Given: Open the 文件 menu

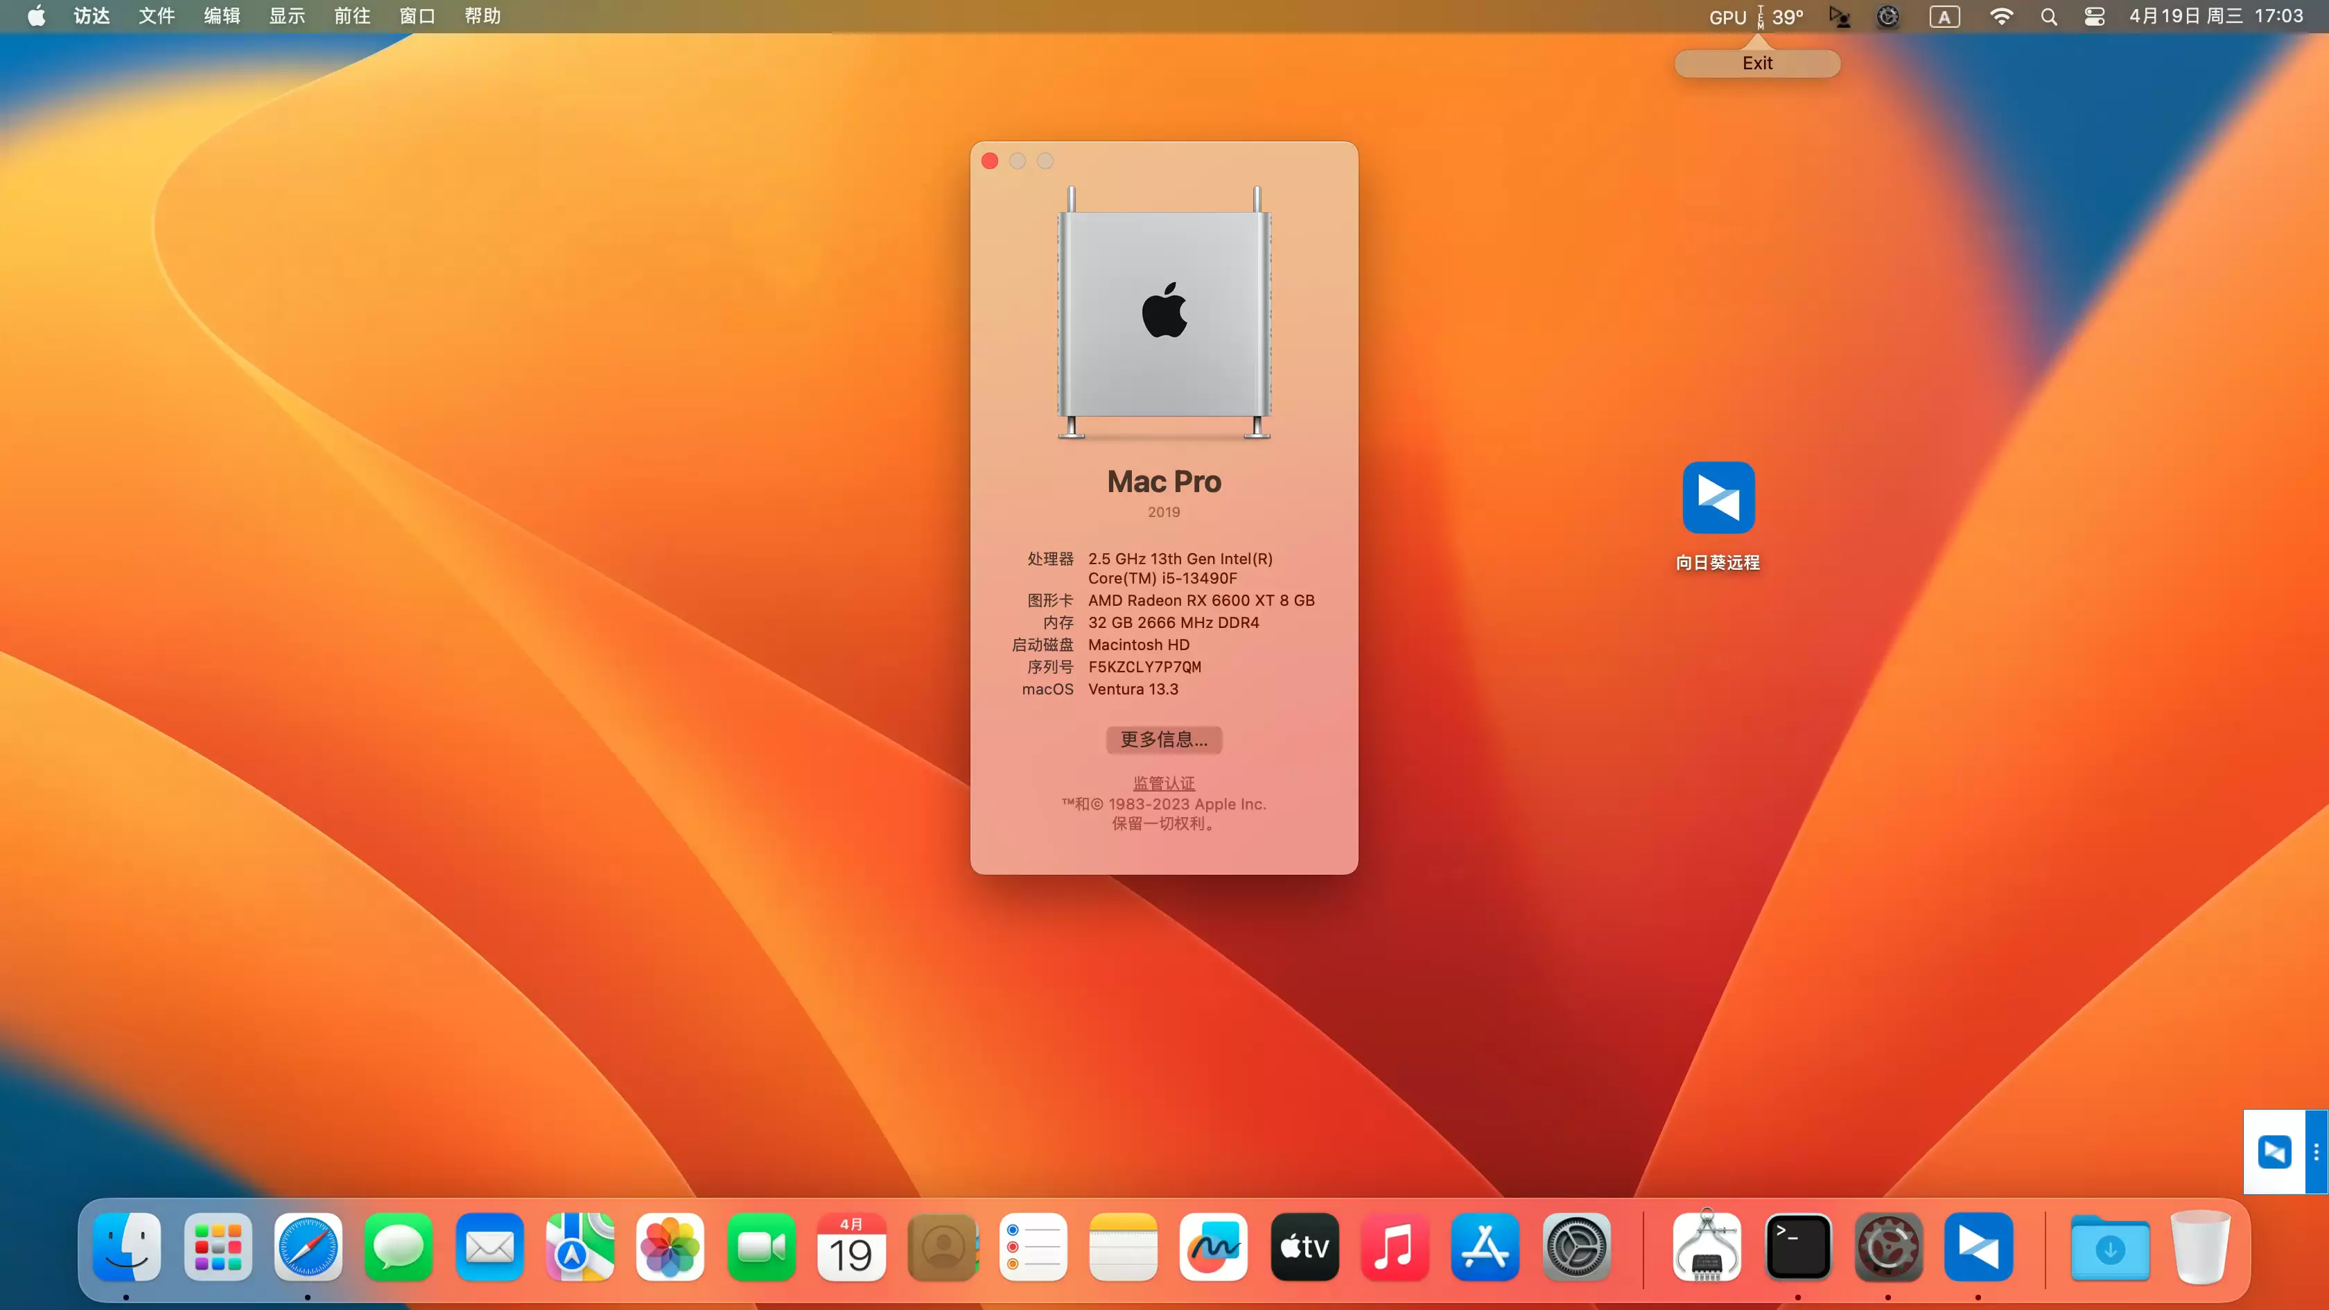Looking at the screenshot, I should (157, 16).
